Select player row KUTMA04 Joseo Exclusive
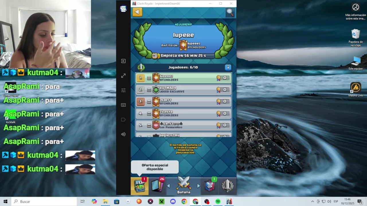The height and width of the screenshot is (206, 367). click(x=183, y=90)
